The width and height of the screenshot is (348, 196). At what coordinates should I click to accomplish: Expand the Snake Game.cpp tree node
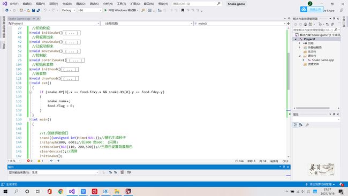point(304,60)
